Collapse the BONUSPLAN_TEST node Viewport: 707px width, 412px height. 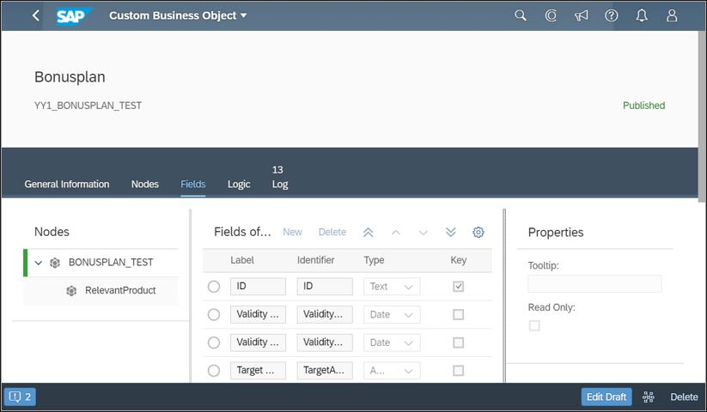click(x=38, y=263)
